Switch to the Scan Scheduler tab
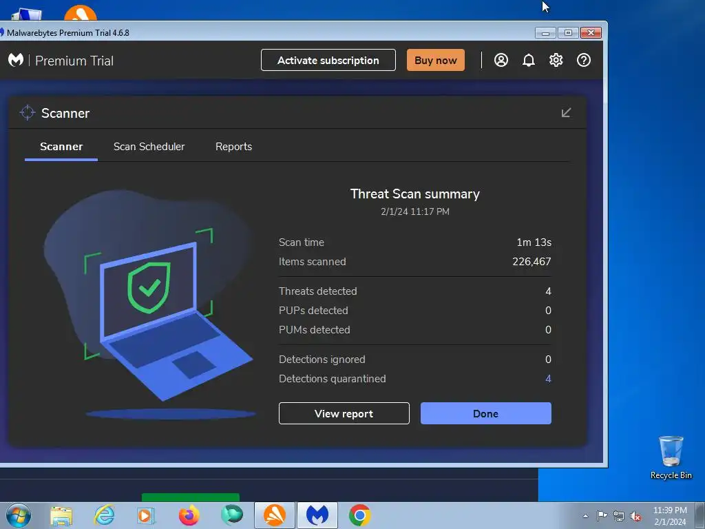 tap(149, 147)
